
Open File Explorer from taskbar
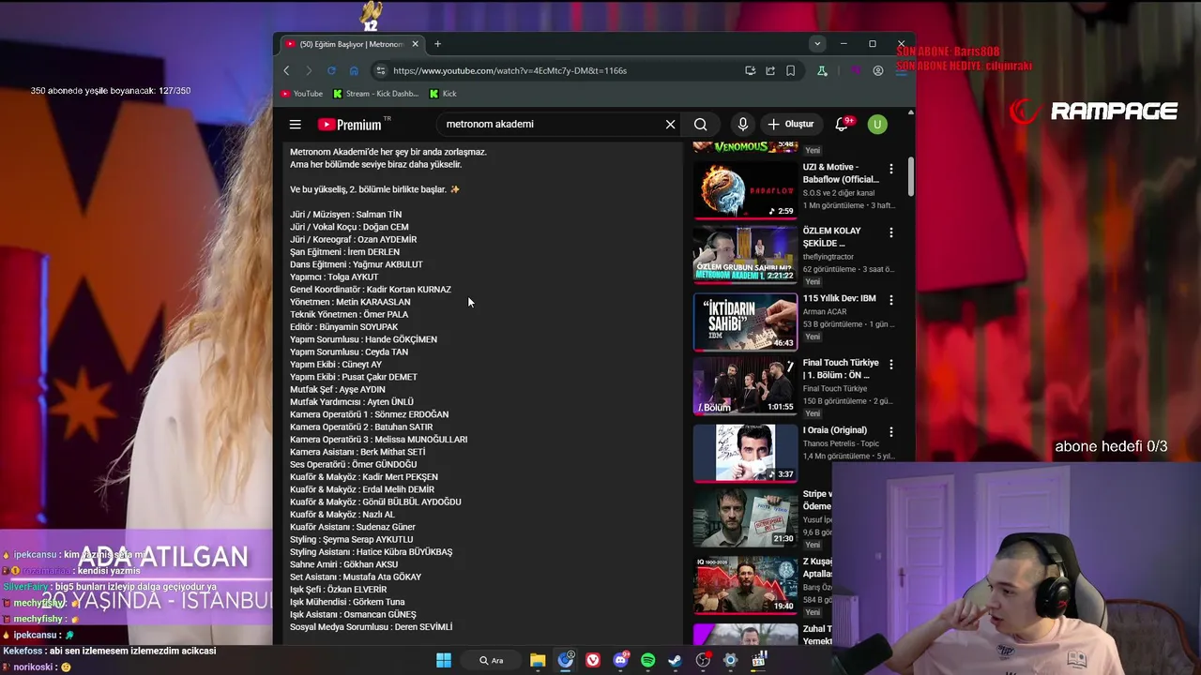point(538,660)
